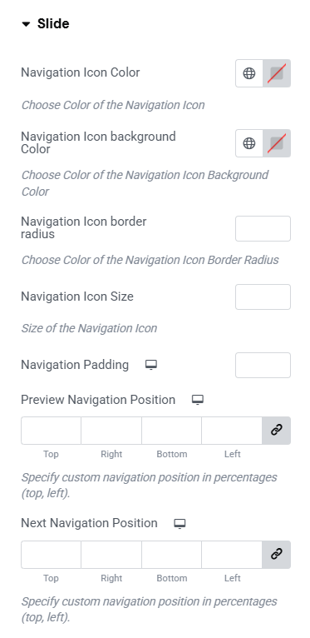Click Right field of Preview Navigation Position
The image size is (310, 638).
click(111, 430)
